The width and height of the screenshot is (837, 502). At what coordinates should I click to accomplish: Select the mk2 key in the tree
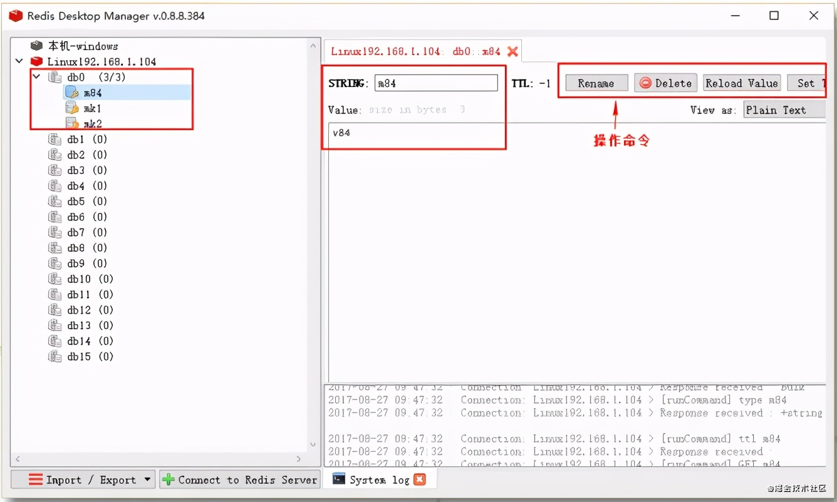(x=93, y=124)
